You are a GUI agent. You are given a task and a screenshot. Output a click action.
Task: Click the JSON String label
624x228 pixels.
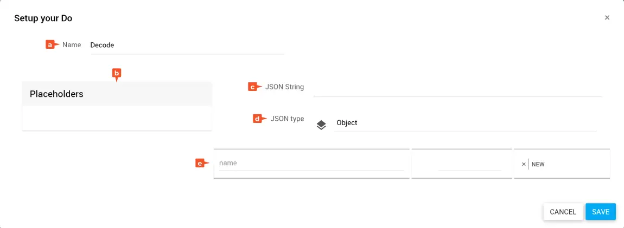284,87
